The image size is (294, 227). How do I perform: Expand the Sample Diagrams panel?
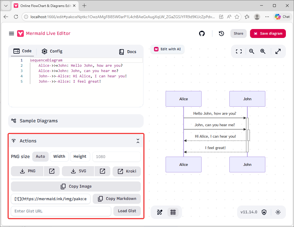(76, 121)
